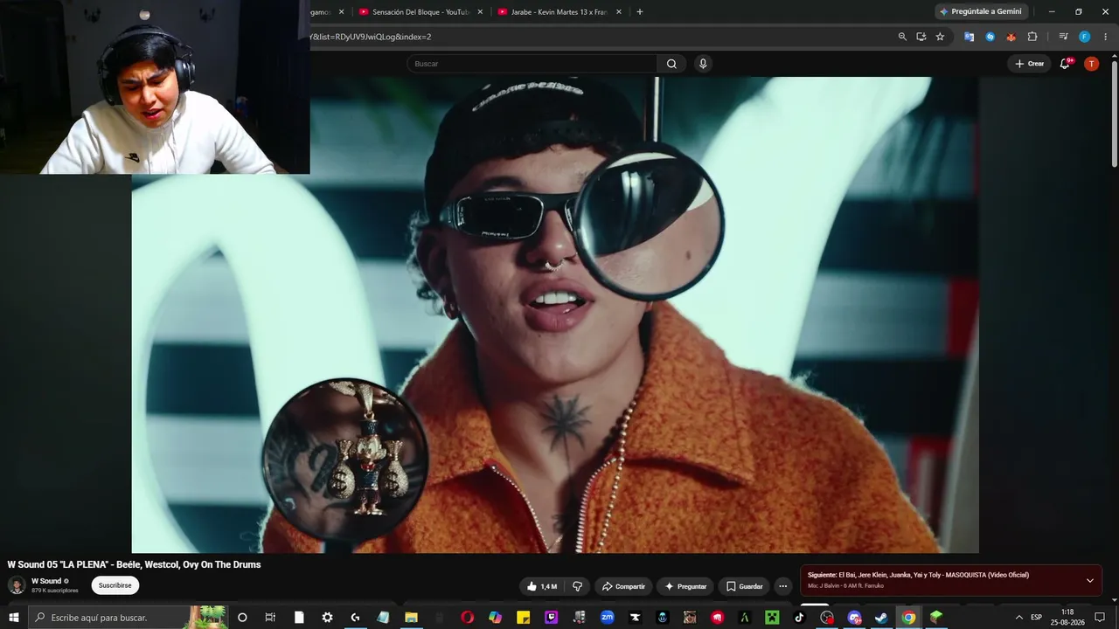Click the Windows taskbar search box
The height and width of the screenshot is (629, 1119).
pos(129,618)
